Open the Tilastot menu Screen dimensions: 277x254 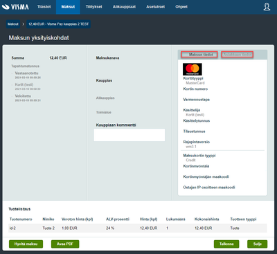point(44,7)
